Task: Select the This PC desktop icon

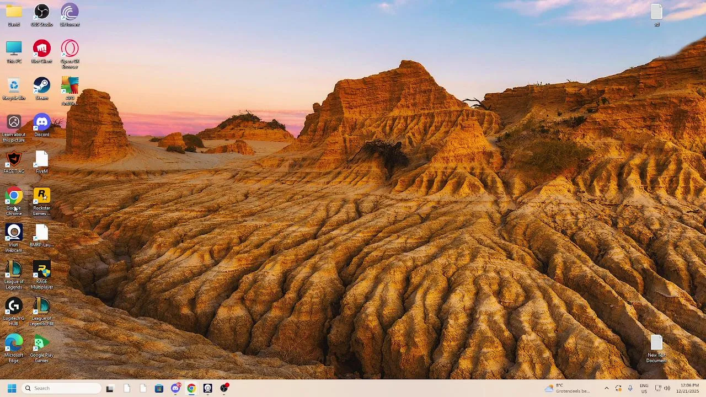Action: tap(14, 52)
